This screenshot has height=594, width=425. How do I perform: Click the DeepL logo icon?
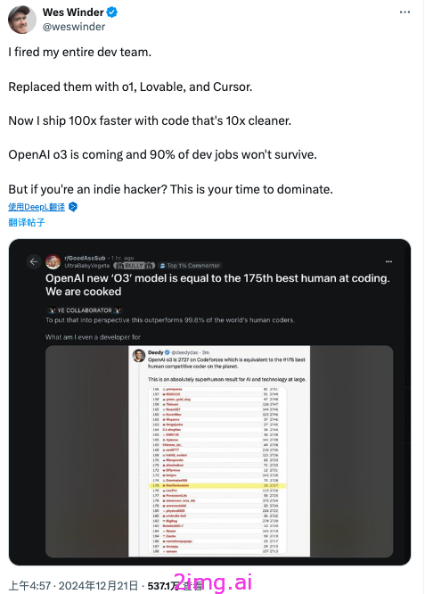(73, 207)
